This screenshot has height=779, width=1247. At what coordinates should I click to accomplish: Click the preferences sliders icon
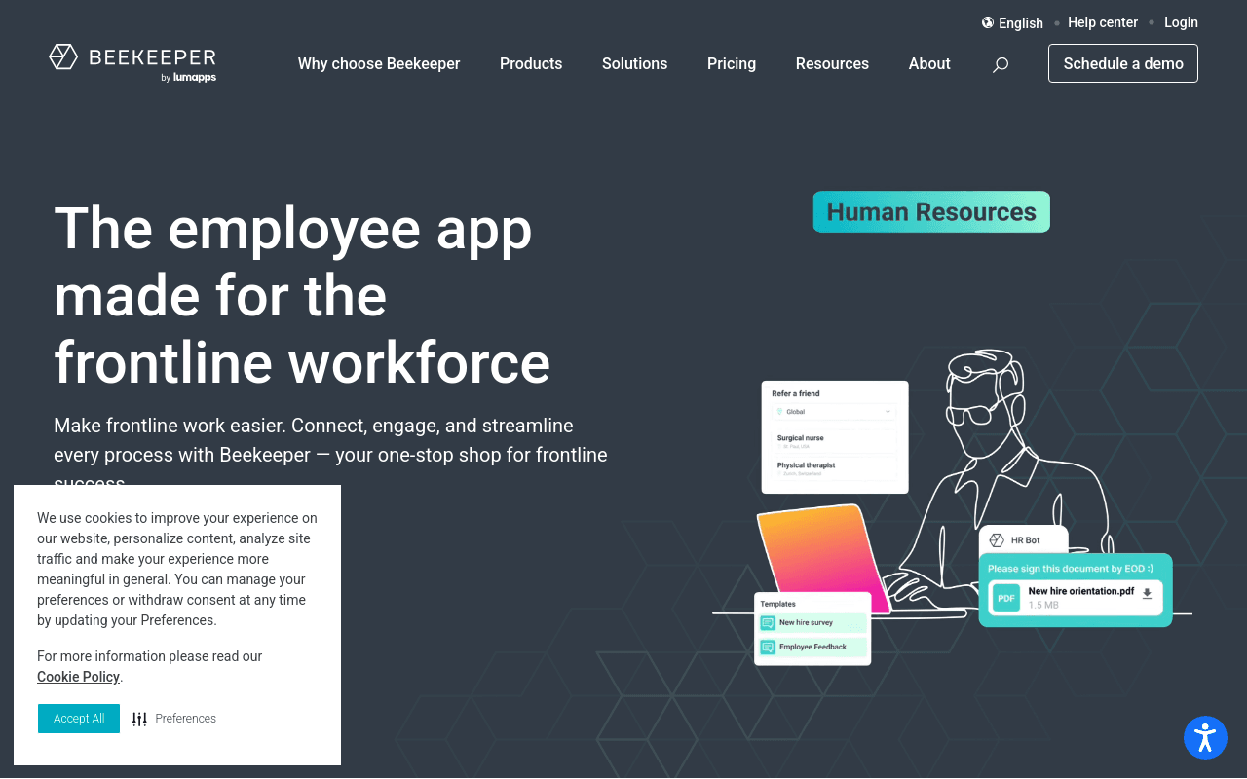[x=139, y=719]
